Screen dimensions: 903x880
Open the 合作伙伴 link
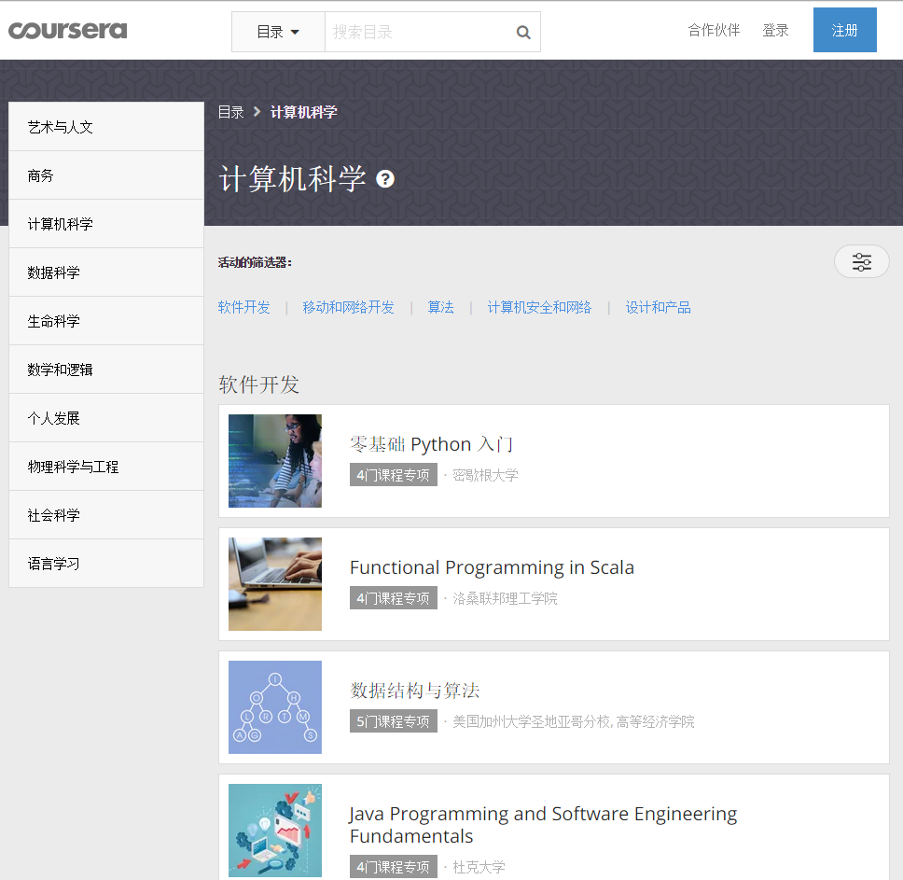click(x=714, y=30)
